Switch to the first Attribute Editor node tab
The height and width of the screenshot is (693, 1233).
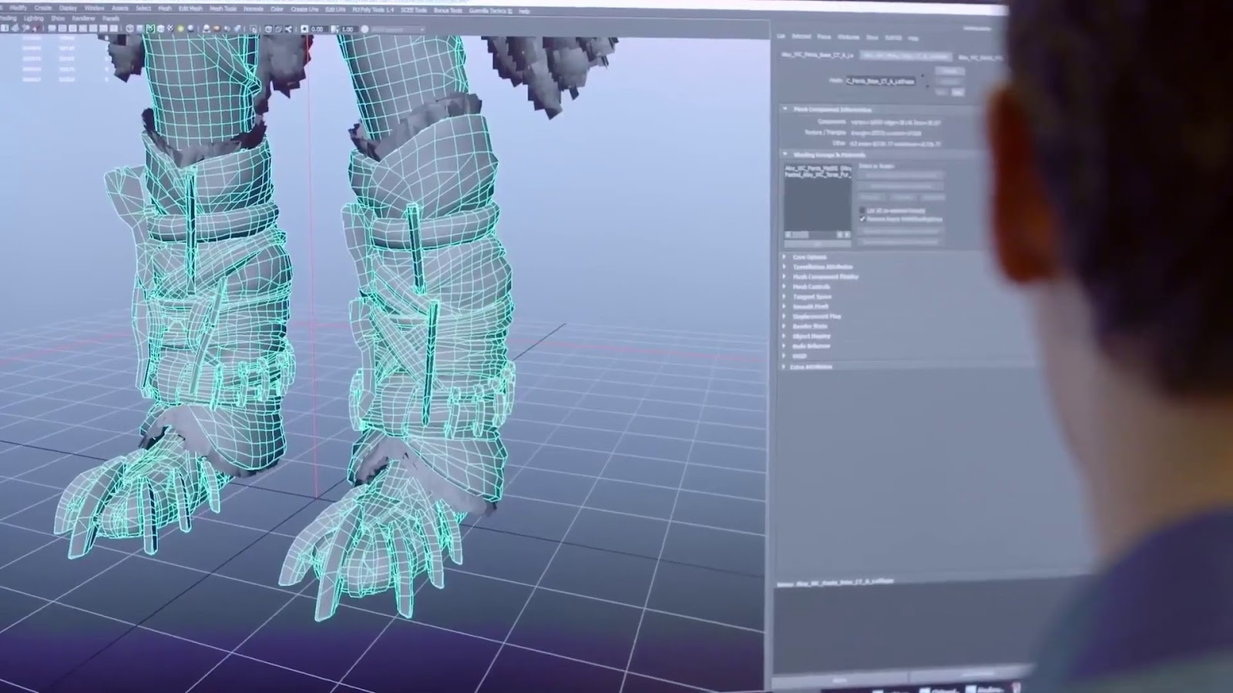[x=818, y=55]
